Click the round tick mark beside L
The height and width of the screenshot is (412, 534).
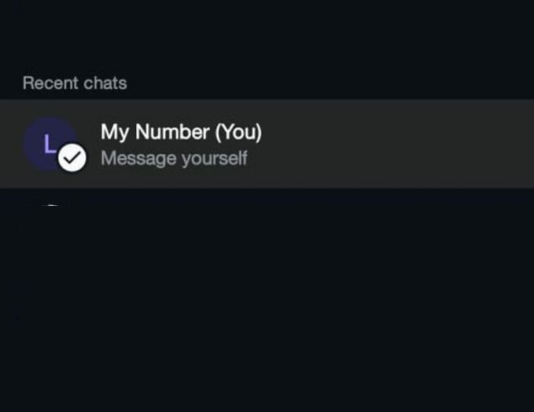[x=72, y=157]
